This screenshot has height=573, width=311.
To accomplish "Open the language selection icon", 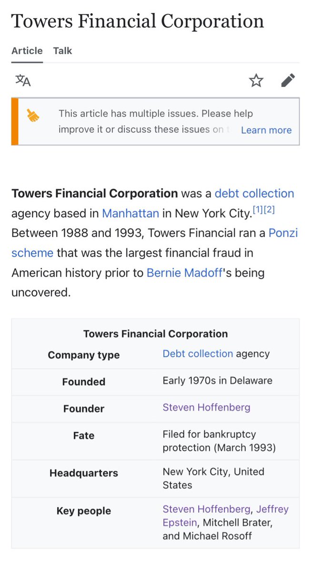I will pos(23,80).
